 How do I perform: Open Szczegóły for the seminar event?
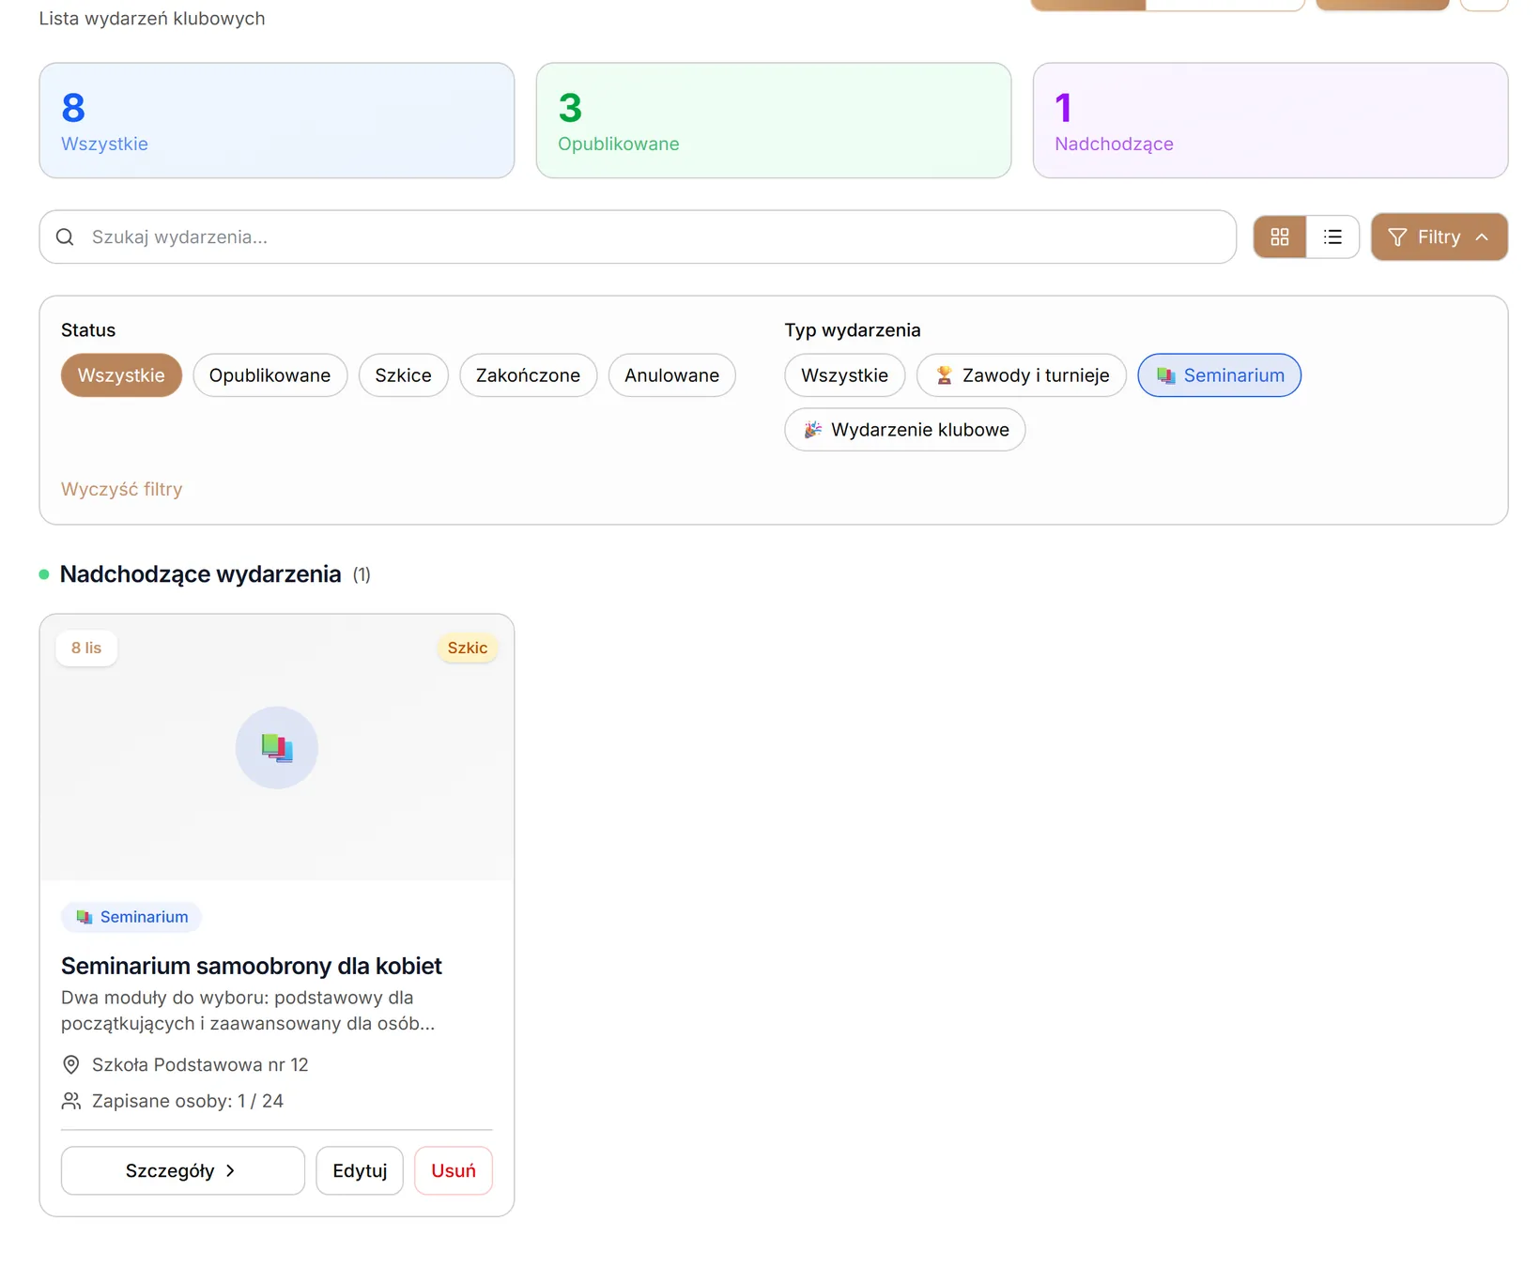(183, 1171)
